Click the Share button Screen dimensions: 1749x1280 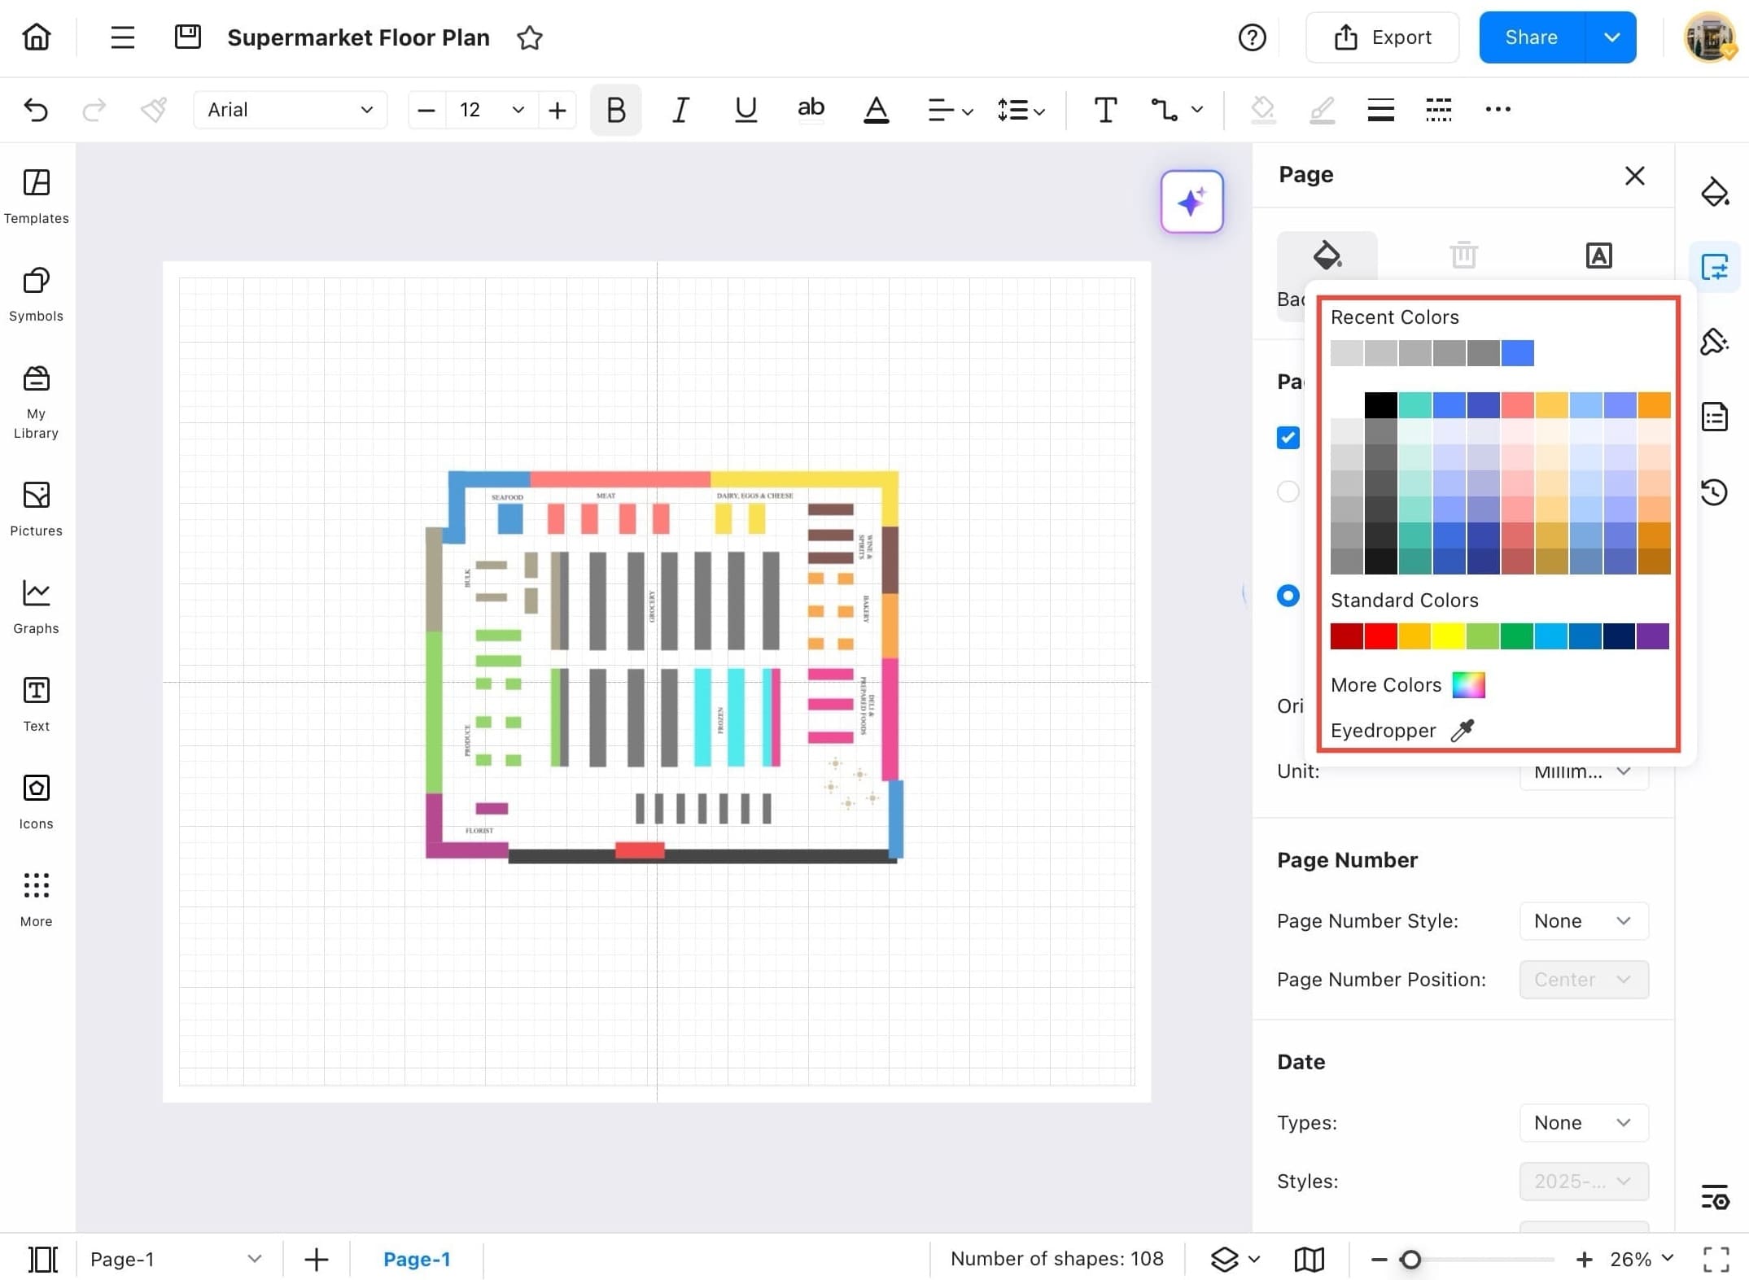click(1531, 37)
